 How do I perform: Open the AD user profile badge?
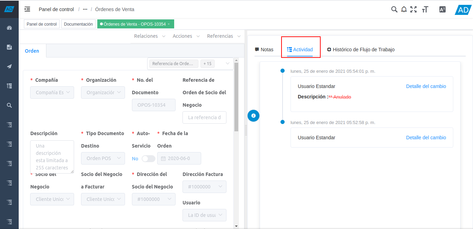coord(463,10)
